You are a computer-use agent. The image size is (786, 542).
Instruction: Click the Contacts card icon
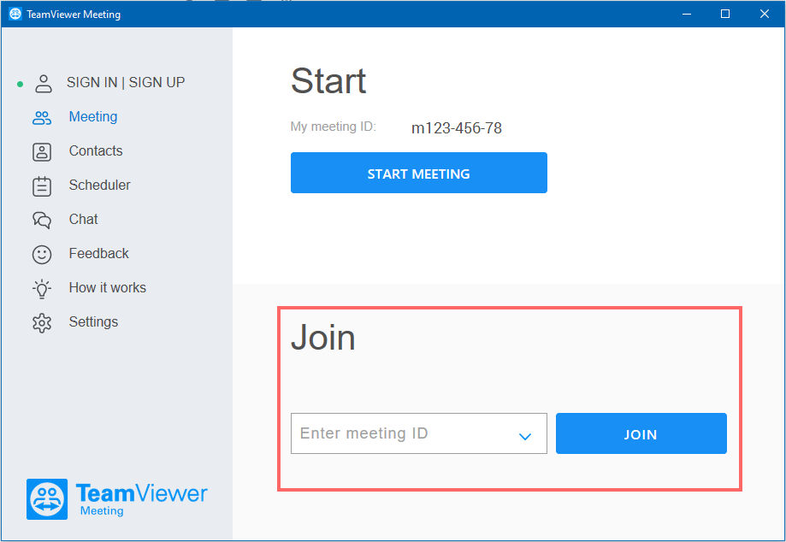coord(42,152)
